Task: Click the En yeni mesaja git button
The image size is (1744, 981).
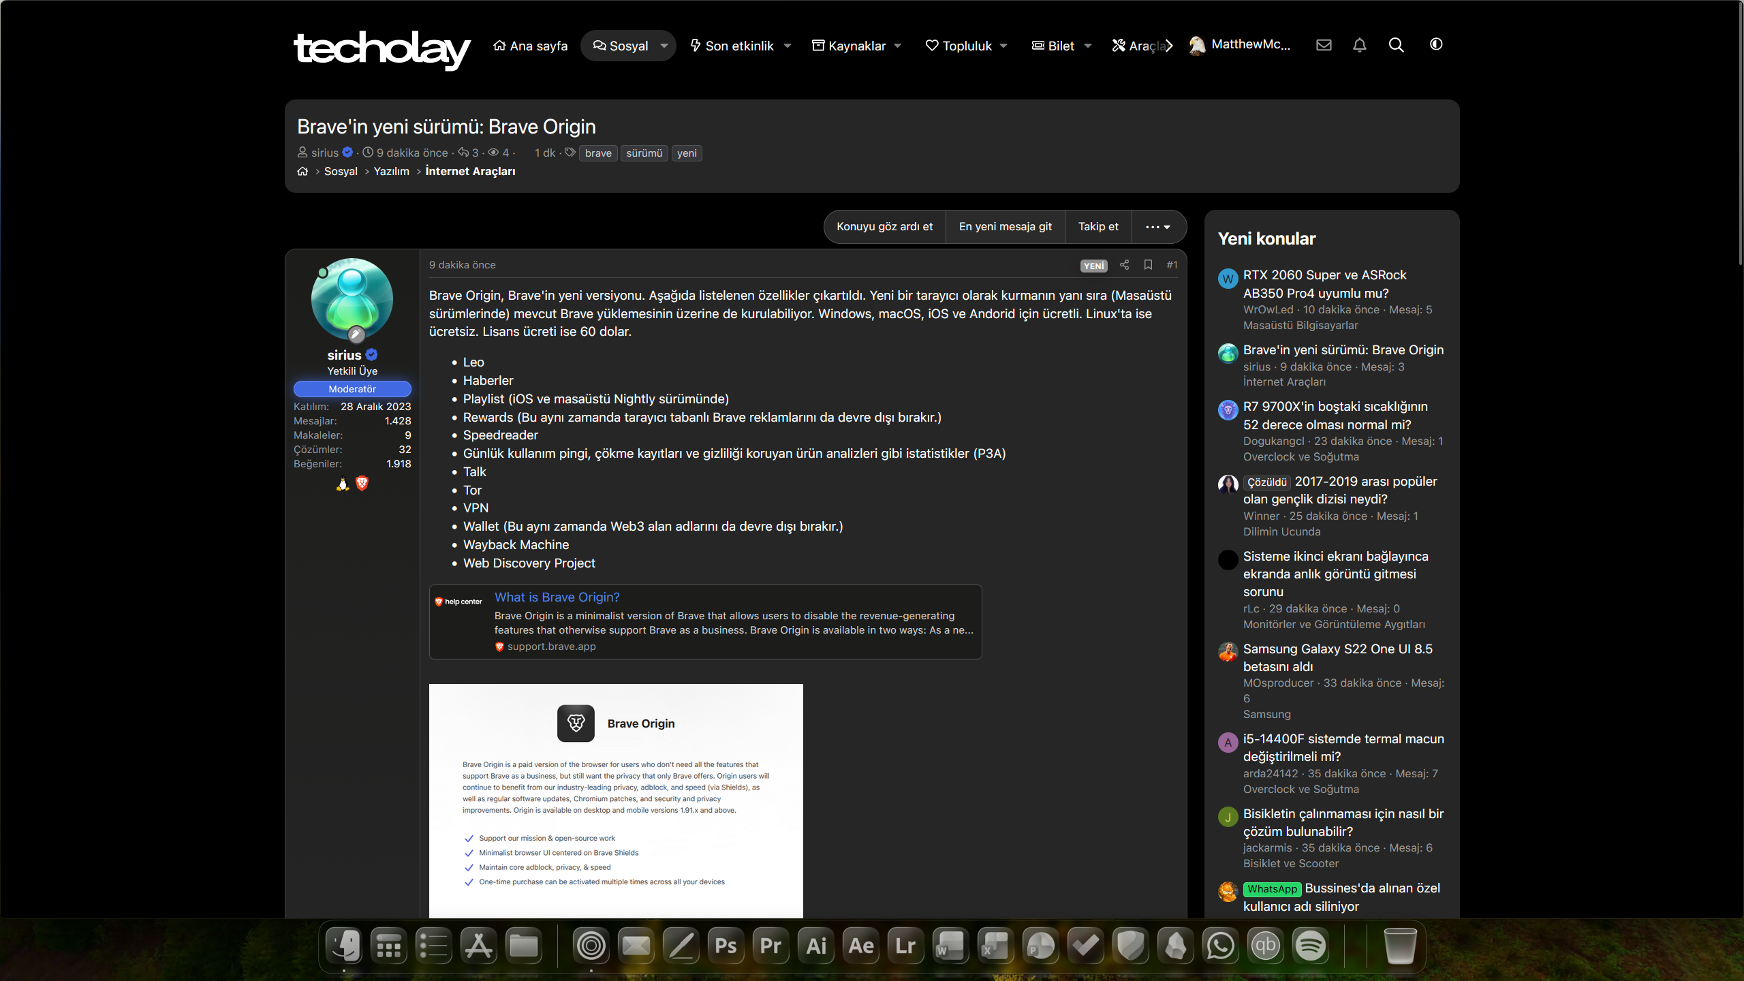Action: click(x=1005, y=227)
